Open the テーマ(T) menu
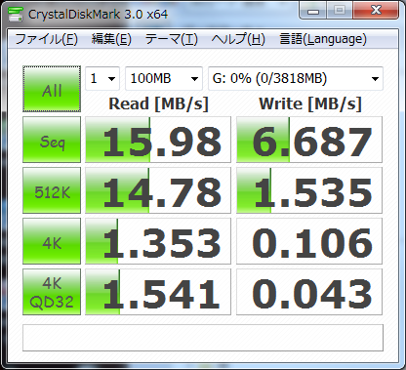This screenshot has height=370, width=406. (x=172, y=39)
